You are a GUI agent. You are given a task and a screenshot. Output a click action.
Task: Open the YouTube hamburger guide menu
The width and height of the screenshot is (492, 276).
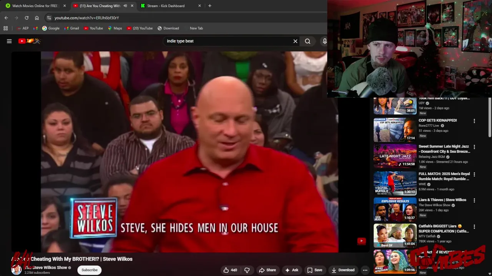coord(9,41)
